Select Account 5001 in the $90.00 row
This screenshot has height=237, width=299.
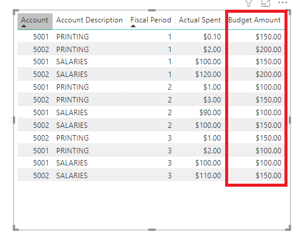(41, 113)
